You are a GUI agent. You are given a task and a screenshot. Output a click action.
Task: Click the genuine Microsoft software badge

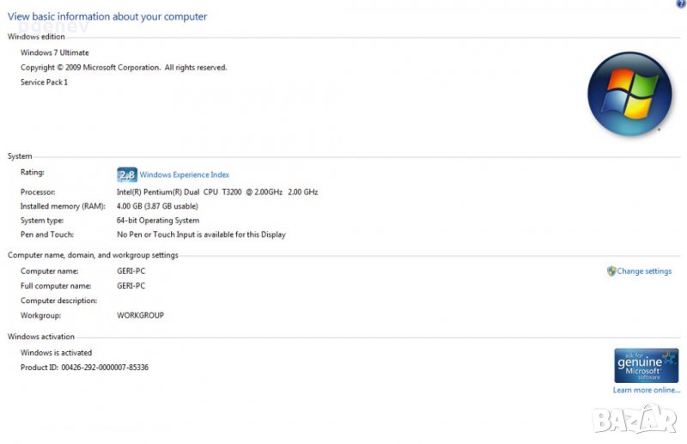[646, 365]
